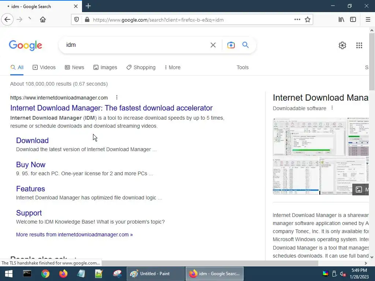Click the https://www.internetdownloadmanager.com URL text
This screenshot has width=375, height=281.
[x=59, y=98]
